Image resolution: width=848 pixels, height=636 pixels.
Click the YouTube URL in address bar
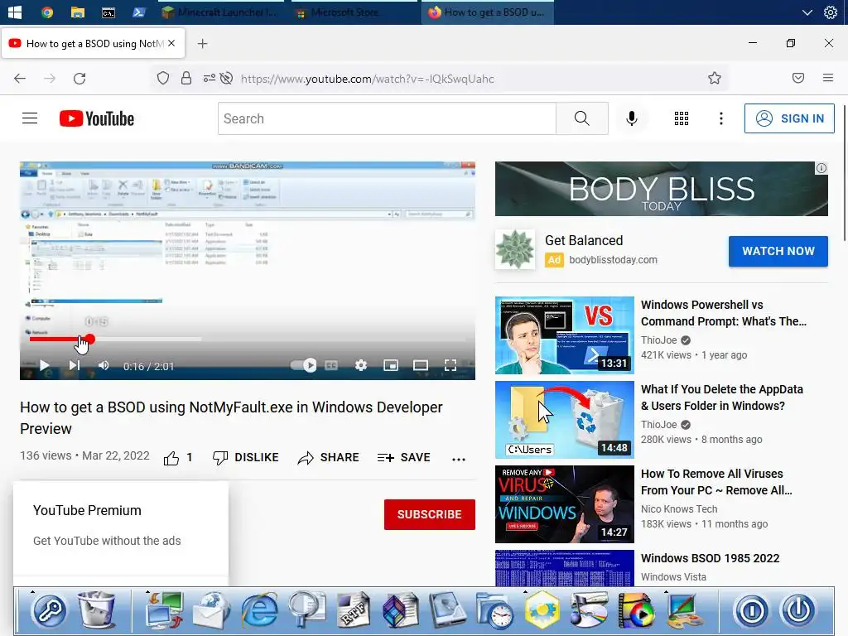point(367,79)
